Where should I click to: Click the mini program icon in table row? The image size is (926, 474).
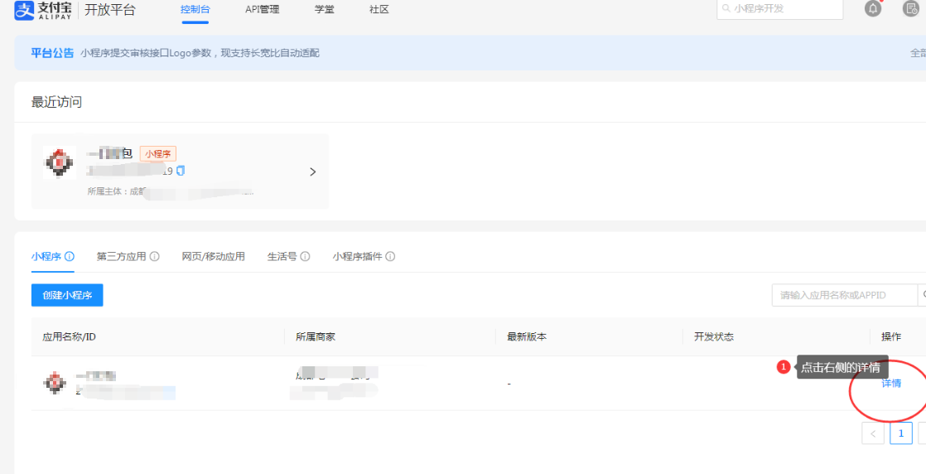(55, 383)
